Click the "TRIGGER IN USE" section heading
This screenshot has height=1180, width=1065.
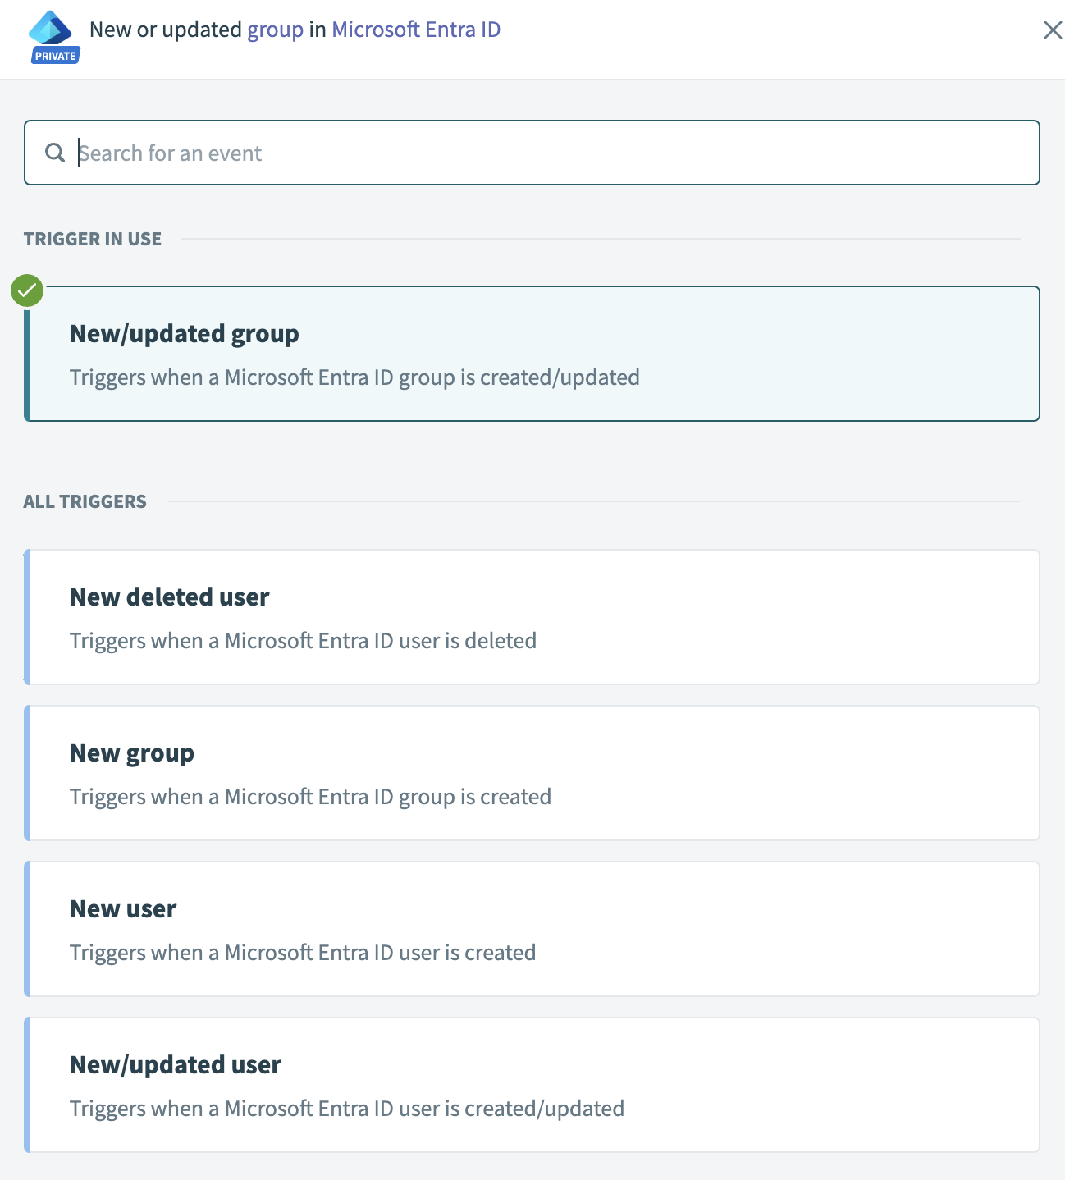click(x=93, y=239)
